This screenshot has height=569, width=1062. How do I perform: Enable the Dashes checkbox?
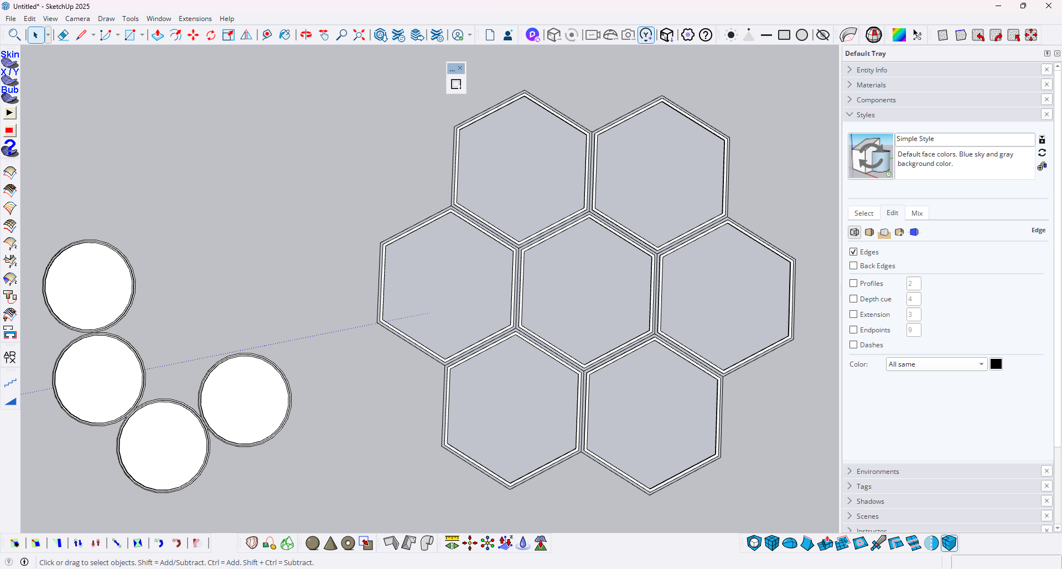tap(853, 344)
